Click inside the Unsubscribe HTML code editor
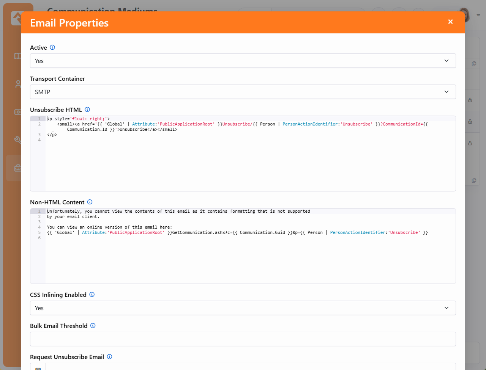 click(251, 163)
